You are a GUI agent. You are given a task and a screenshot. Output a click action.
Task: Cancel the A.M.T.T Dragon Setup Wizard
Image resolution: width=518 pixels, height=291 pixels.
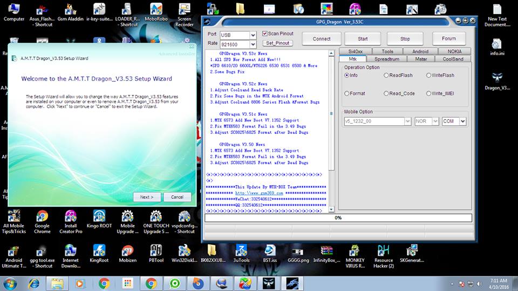coord(177,197)
